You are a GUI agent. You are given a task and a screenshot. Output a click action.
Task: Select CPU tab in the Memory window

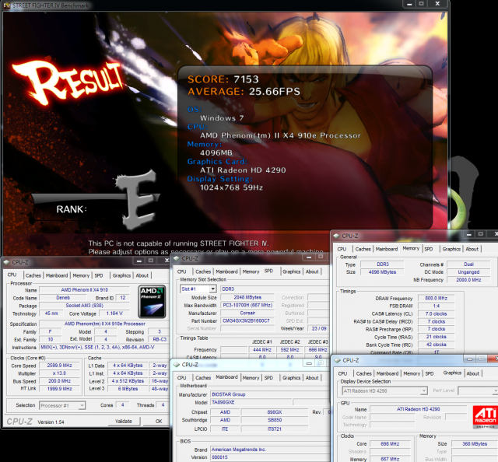pos(342,249)
